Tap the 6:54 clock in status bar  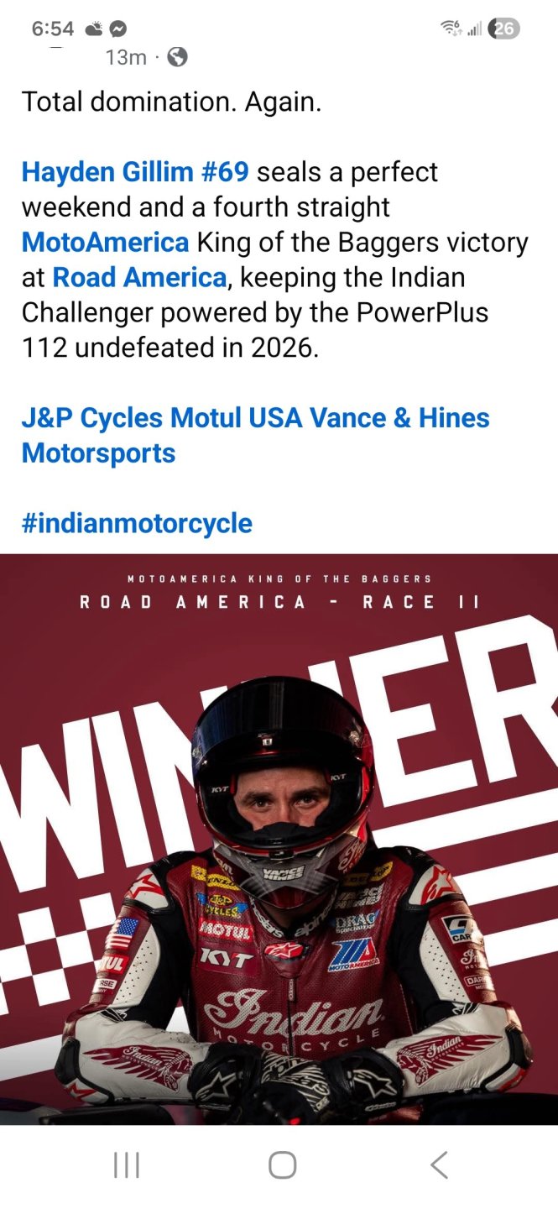click(x=53, y=29)
